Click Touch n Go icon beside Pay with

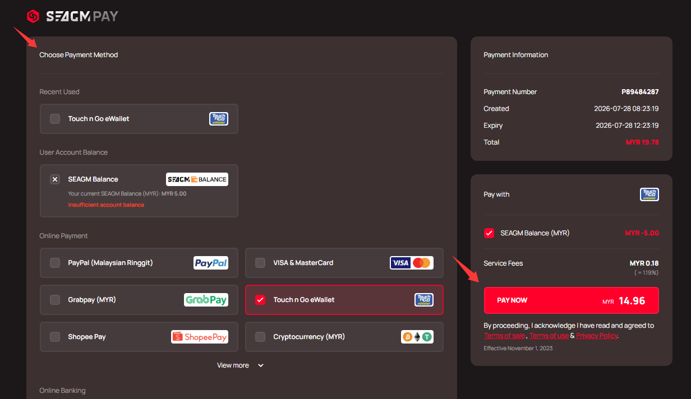[649, 194]
